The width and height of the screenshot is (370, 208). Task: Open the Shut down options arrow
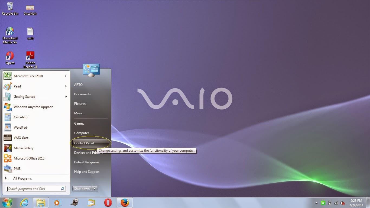[x=95, y=189]
